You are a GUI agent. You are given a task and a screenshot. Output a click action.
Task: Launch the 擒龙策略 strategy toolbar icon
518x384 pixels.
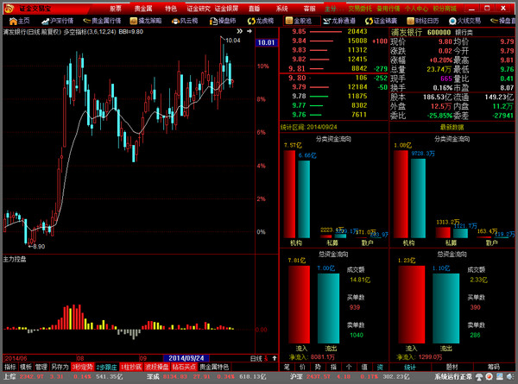pos(146,21)
